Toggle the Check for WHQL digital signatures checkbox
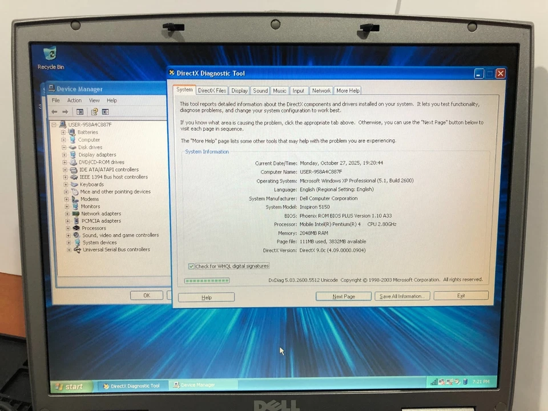This screenshot has height=411, width=548. [192, 265]
